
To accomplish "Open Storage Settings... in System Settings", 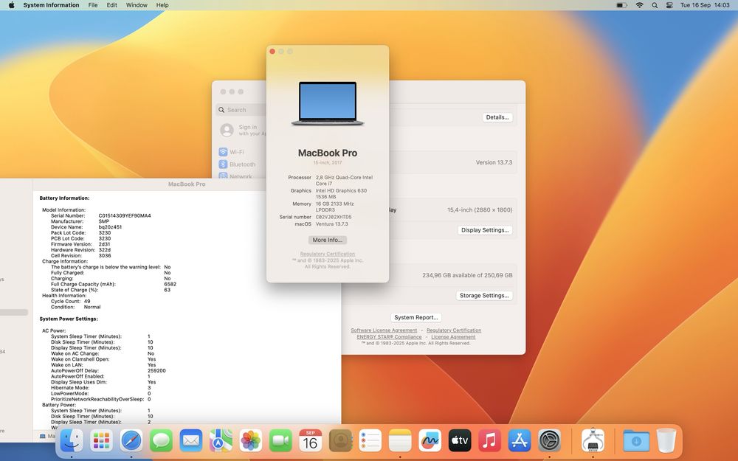I will [484, 296].
